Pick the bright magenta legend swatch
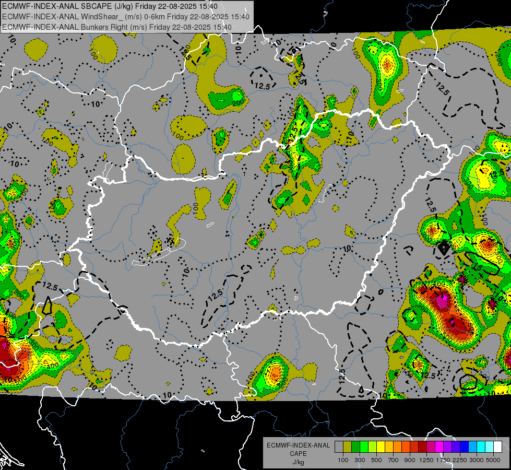 click(439, 446)
